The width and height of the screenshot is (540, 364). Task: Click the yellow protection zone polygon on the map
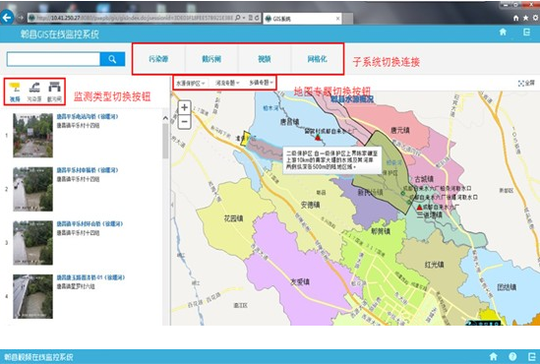click(x=245, y=139)
